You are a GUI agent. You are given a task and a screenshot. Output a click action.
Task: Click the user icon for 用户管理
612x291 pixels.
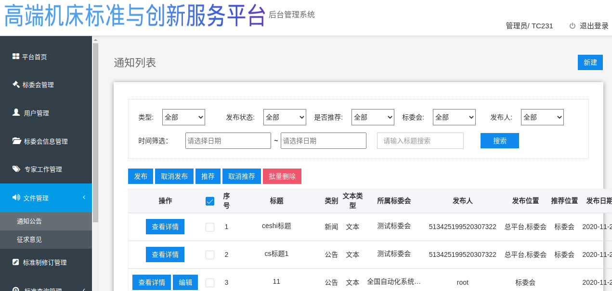point(16,112)
